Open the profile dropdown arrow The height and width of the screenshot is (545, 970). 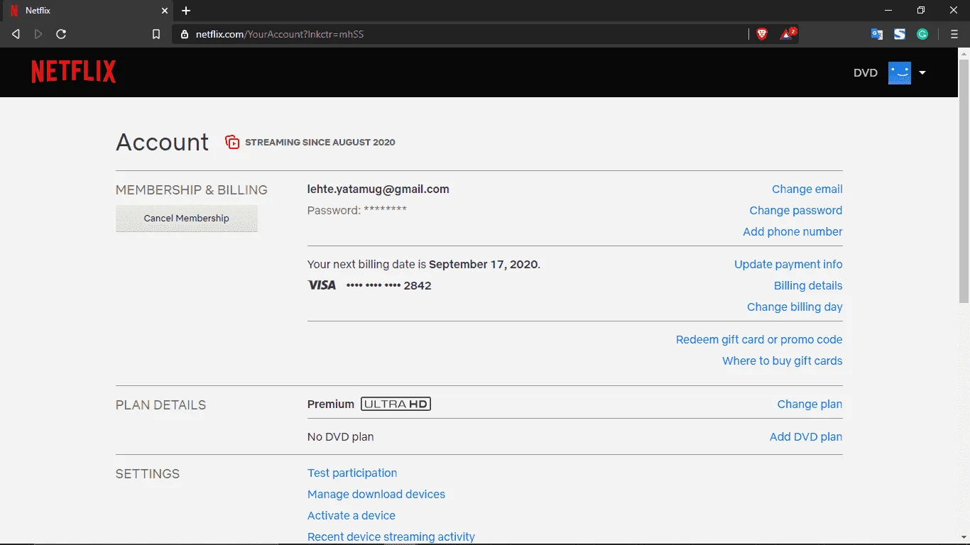pos(922,72)
